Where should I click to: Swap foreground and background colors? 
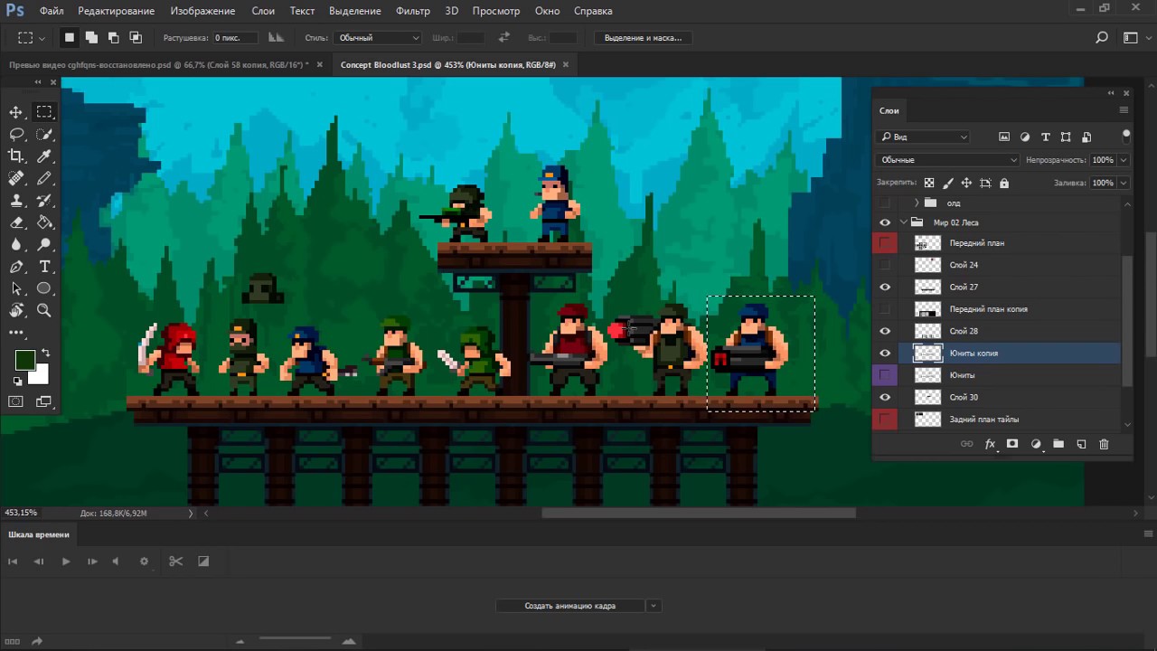pos(45,353)
